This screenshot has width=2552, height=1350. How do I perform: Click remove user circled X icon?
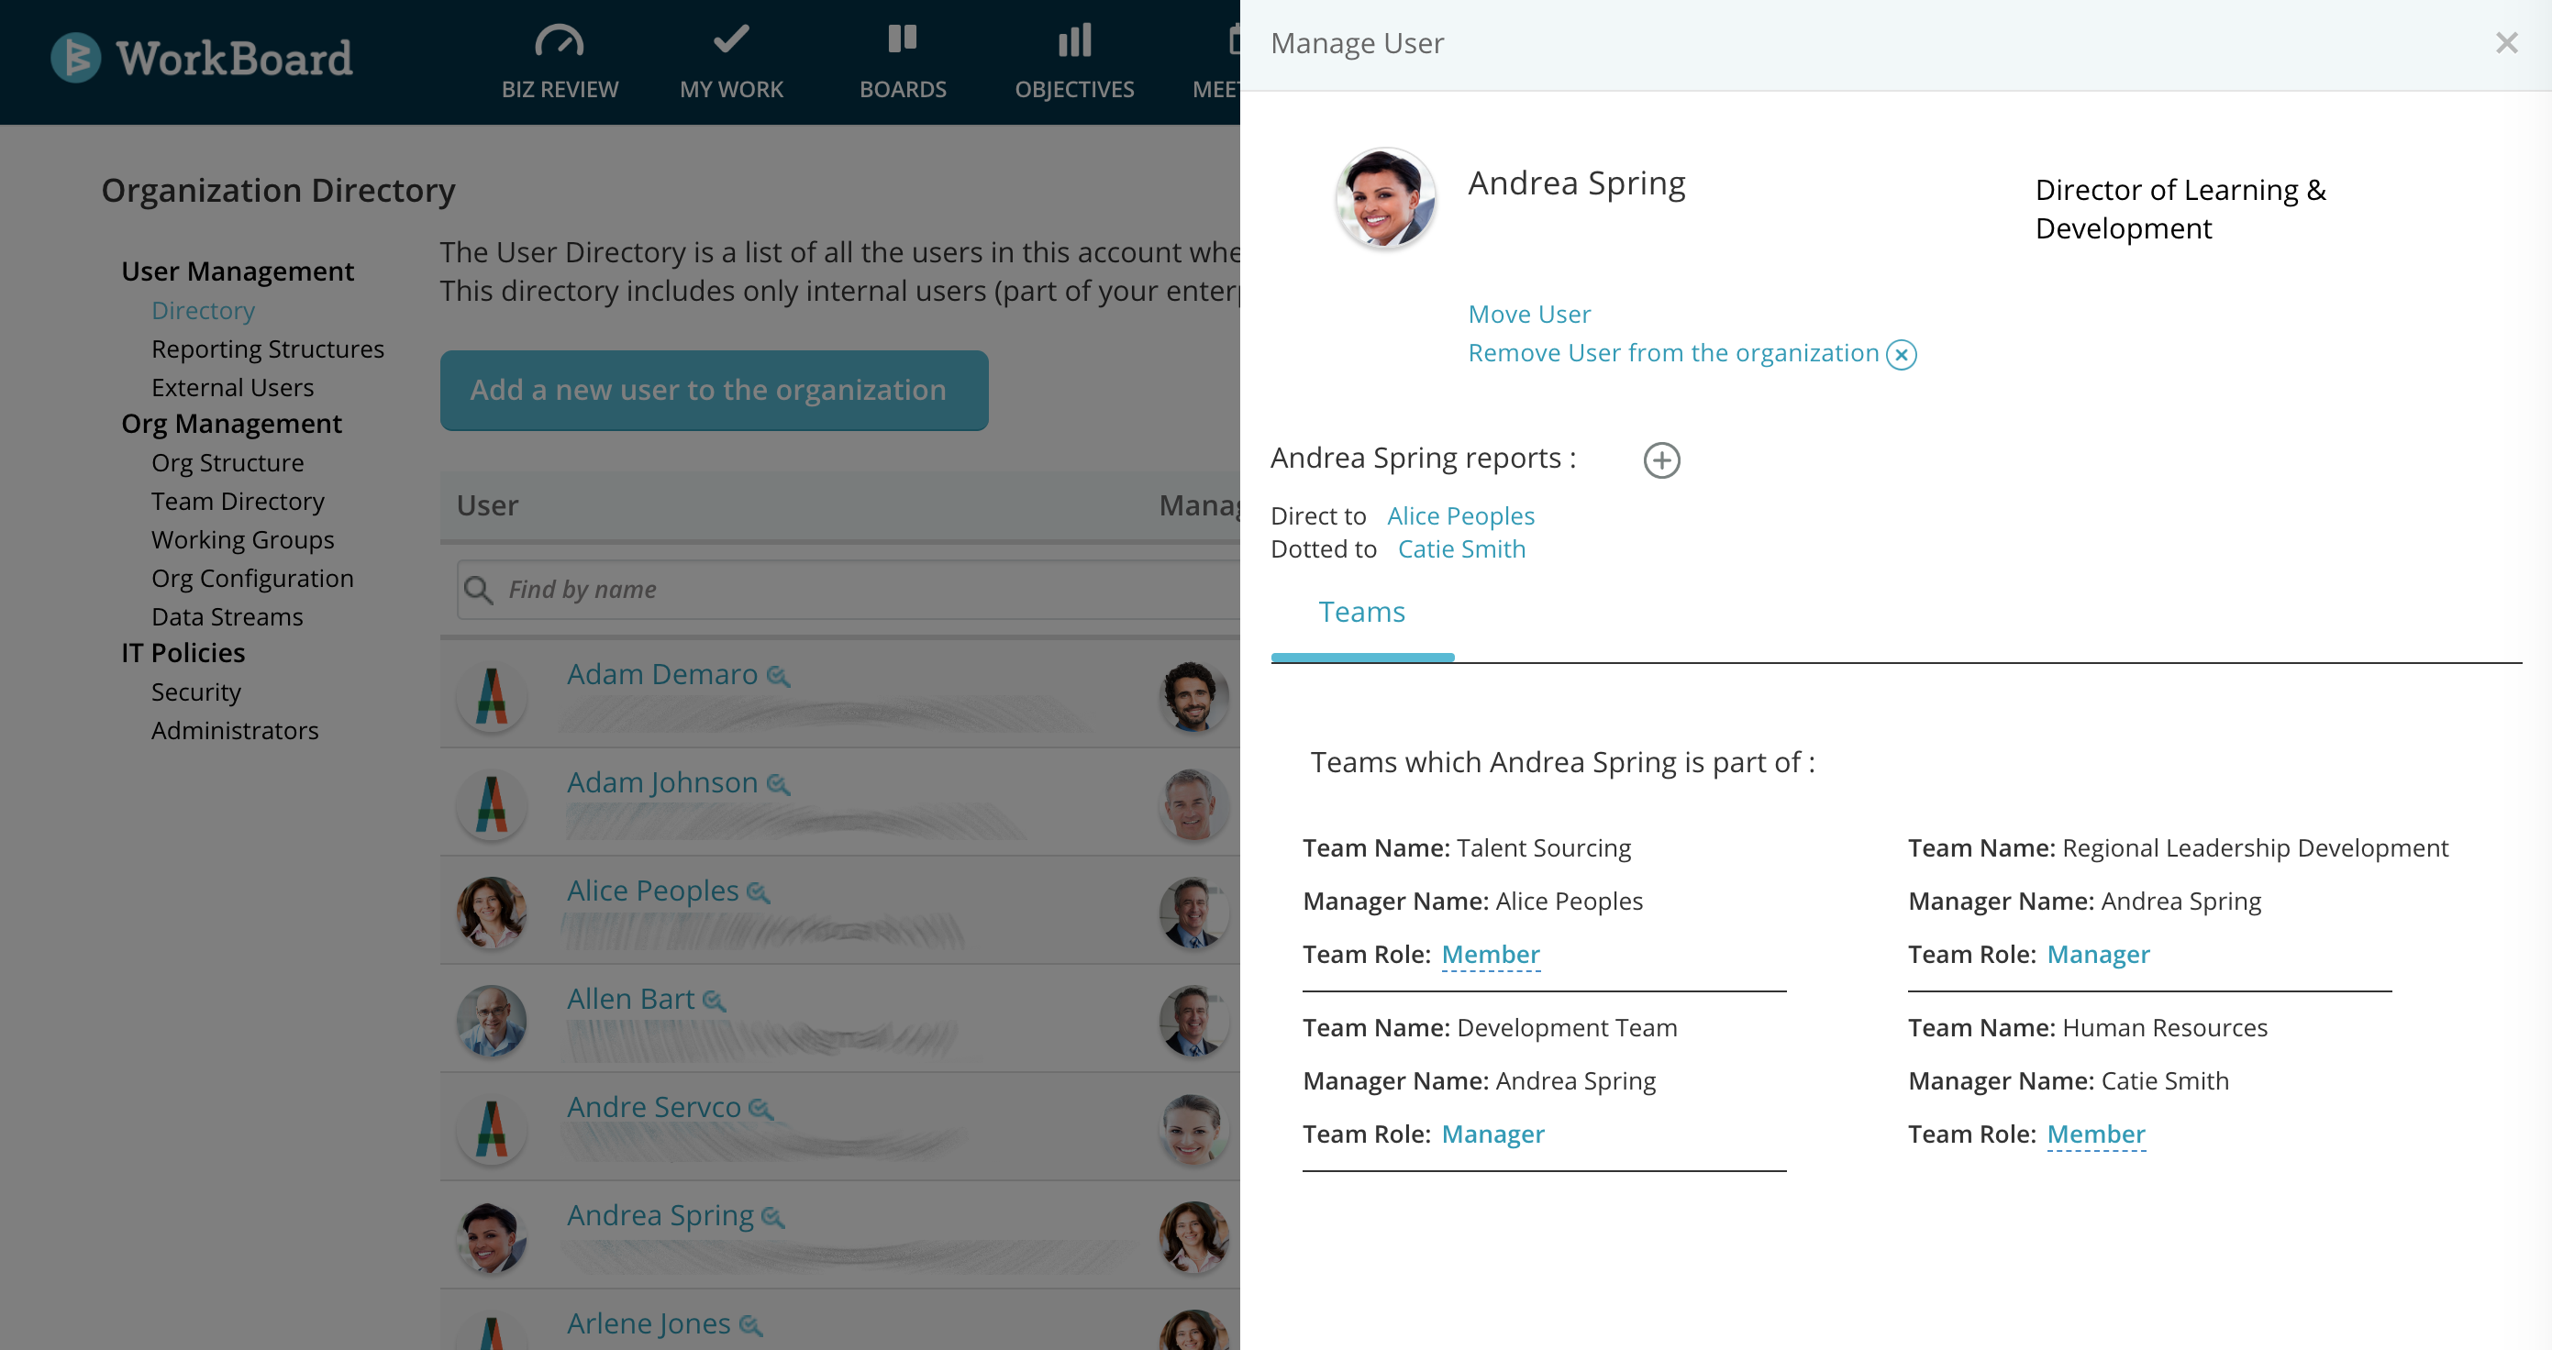(1901, 355)
